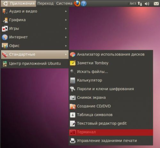This screenshot has width=160, height=148.
Task: Click the Терминал red terminal icon
Action: 73,132
